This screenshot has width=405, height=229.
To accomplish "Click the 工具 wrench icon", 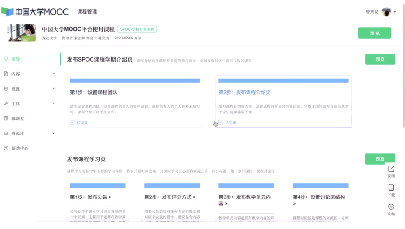I will pos(6,103).
